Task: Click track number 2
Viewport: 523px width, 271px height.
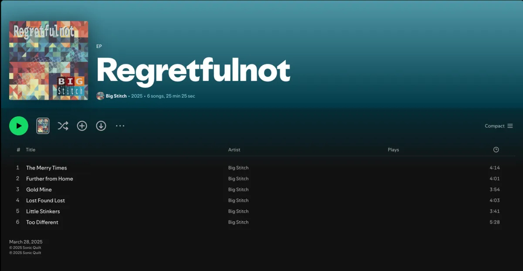Action: [x=18, y=179]
